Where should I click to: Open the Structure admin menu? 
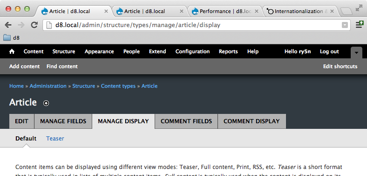pos(64,51)
